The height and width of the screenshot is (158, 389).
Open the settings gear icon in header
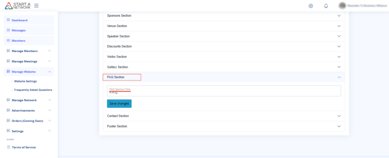click(x=311, y=6)
